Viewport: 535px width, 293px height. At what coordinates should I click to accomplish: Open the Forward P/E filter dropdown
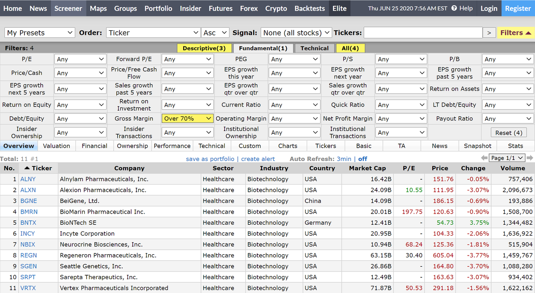tap(187, 59)
